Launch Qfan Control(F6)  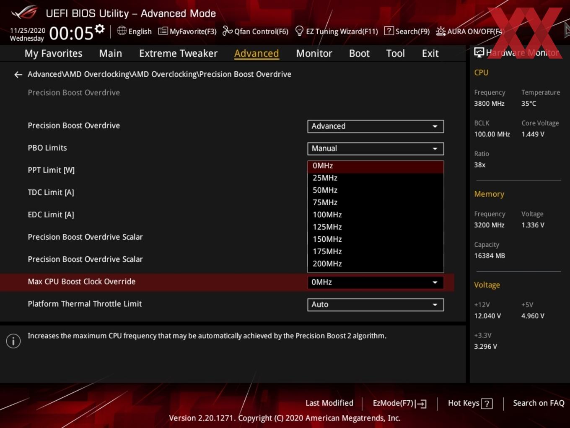[x=255, y=31]
